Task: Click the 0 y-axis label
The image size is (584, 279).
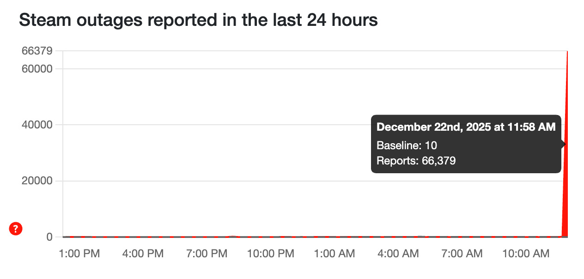Action: pyautogui.click(x=48, y=237)
